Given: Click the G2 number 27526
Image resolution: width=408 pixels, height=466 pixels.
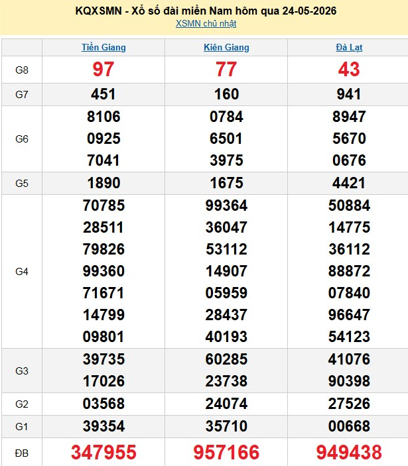Looking at the screenshot, I should [349, 404].
